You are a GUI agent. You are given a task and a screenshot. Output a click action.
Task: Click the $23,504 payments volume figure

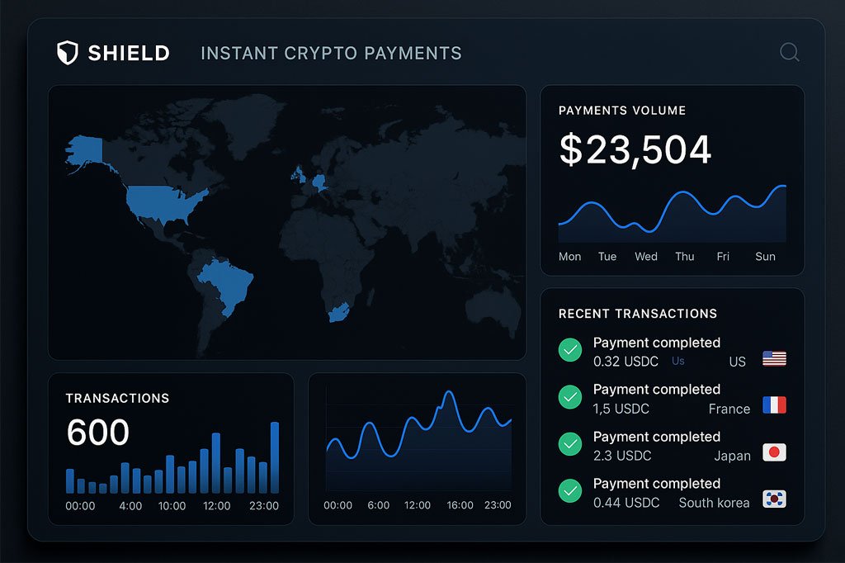coord(635,151)
